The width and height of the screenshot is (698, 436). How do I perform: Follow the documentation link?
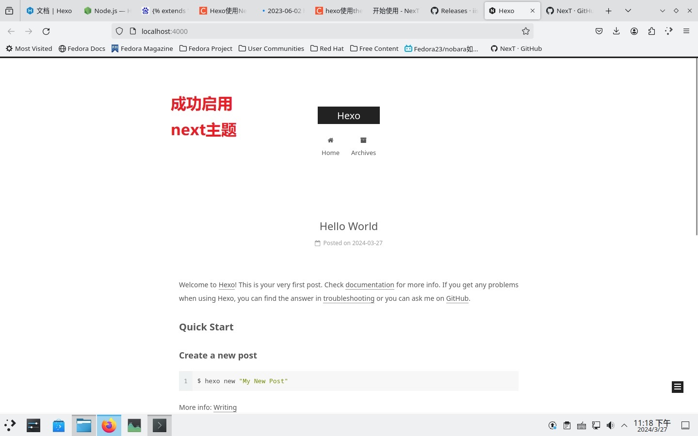[x=370, y=285]
